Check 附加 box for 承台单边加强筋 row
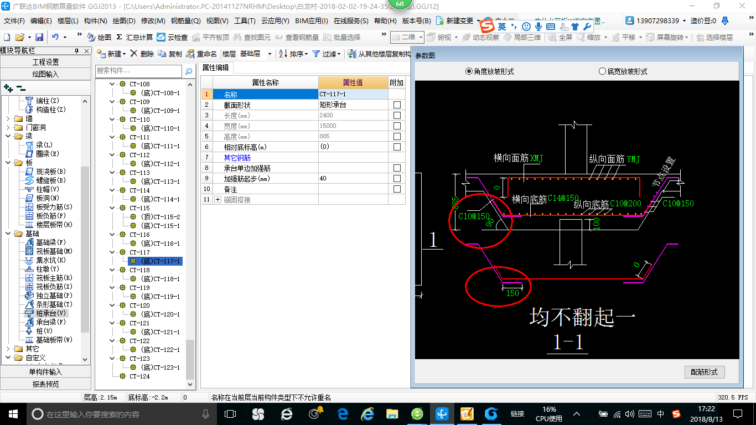Screen dimensions: 756x425 [397, 168]
